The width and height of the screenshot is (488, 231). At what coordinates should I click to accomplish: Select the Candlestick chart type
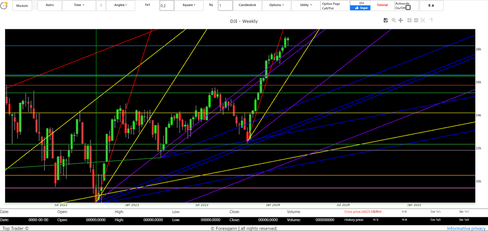[247, 5]
